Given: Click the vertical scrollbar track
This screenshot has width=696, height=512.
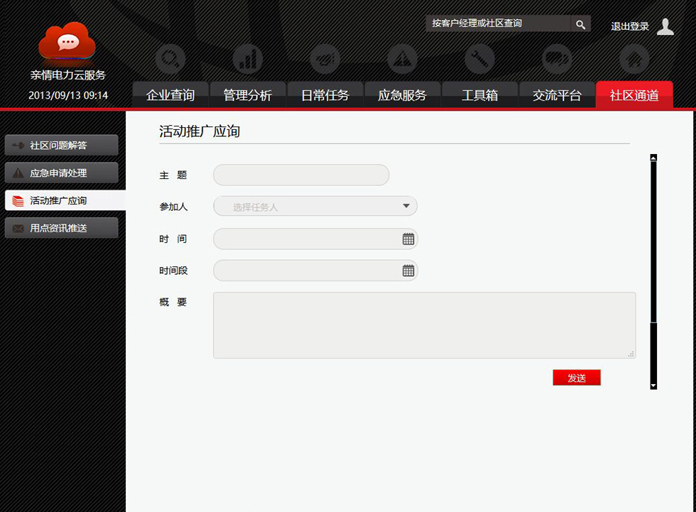Looking at the screenshot, I should point(653,271).
